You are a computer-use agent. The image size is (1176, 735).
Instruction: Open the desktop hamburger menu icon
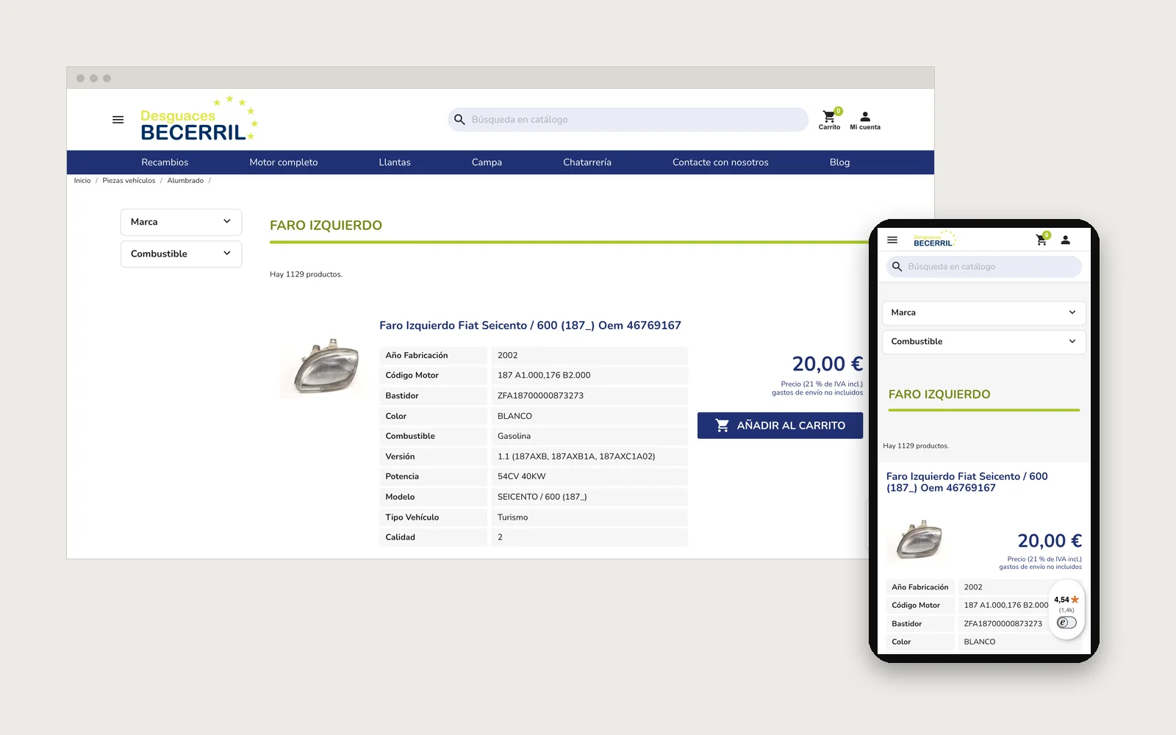(x=118, y=120)
